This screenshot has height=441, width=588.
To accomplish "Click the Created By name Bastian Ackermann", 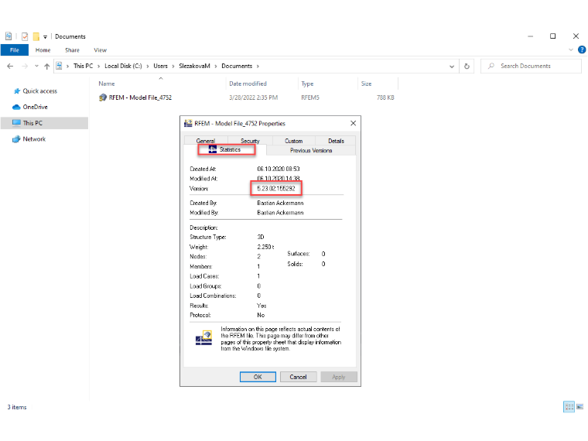I will (280, 203).
